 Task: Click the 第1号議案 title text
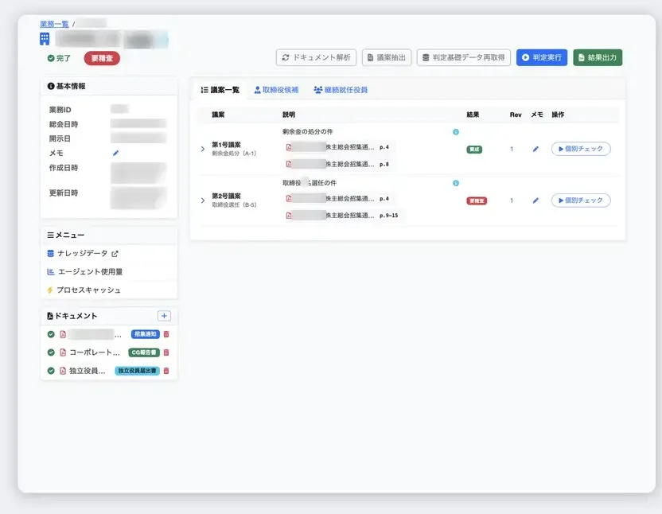click(226, 145)
